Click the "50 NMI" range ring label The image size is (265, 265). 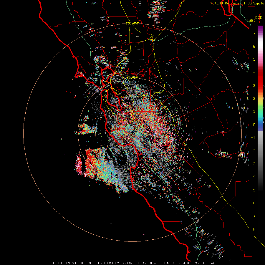[132, 78]
